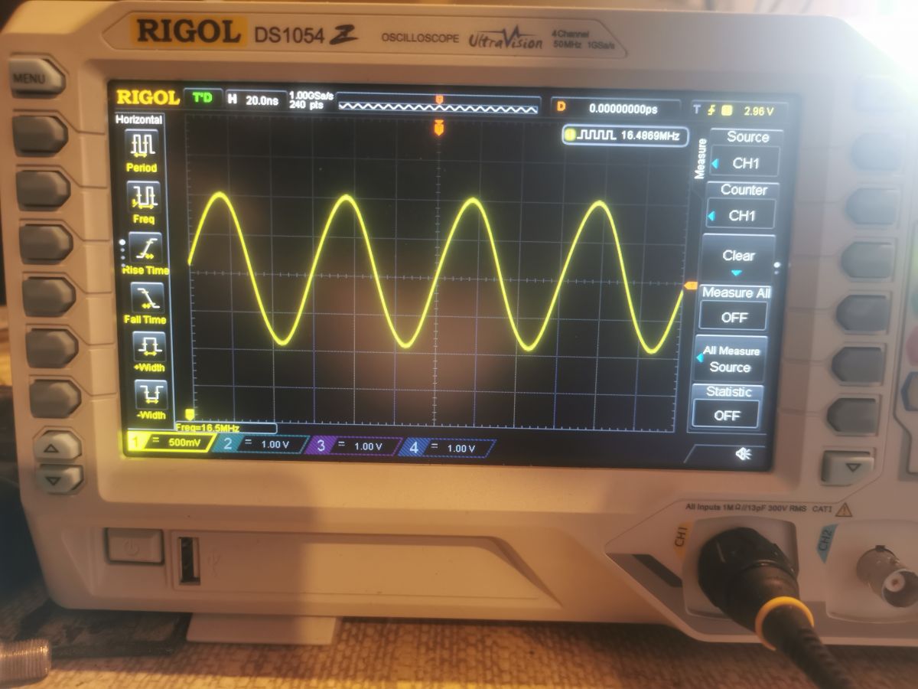The width and height of the screenshot is (918, 689).
Task: Push the softkey next to Statistic
Action: [x=853, y=416]
